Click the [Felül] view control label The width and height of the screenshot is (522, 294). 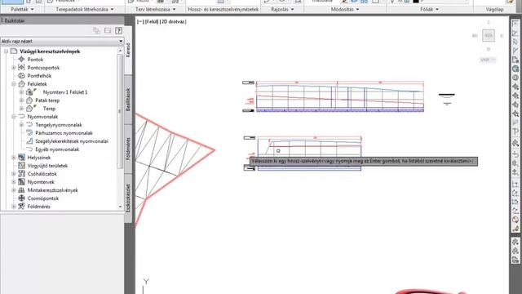pyautogui.click(x=152, y=22)
